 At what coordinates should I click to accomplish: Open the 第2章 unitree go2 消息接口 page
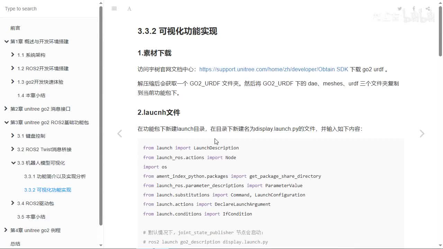(40, 109)
